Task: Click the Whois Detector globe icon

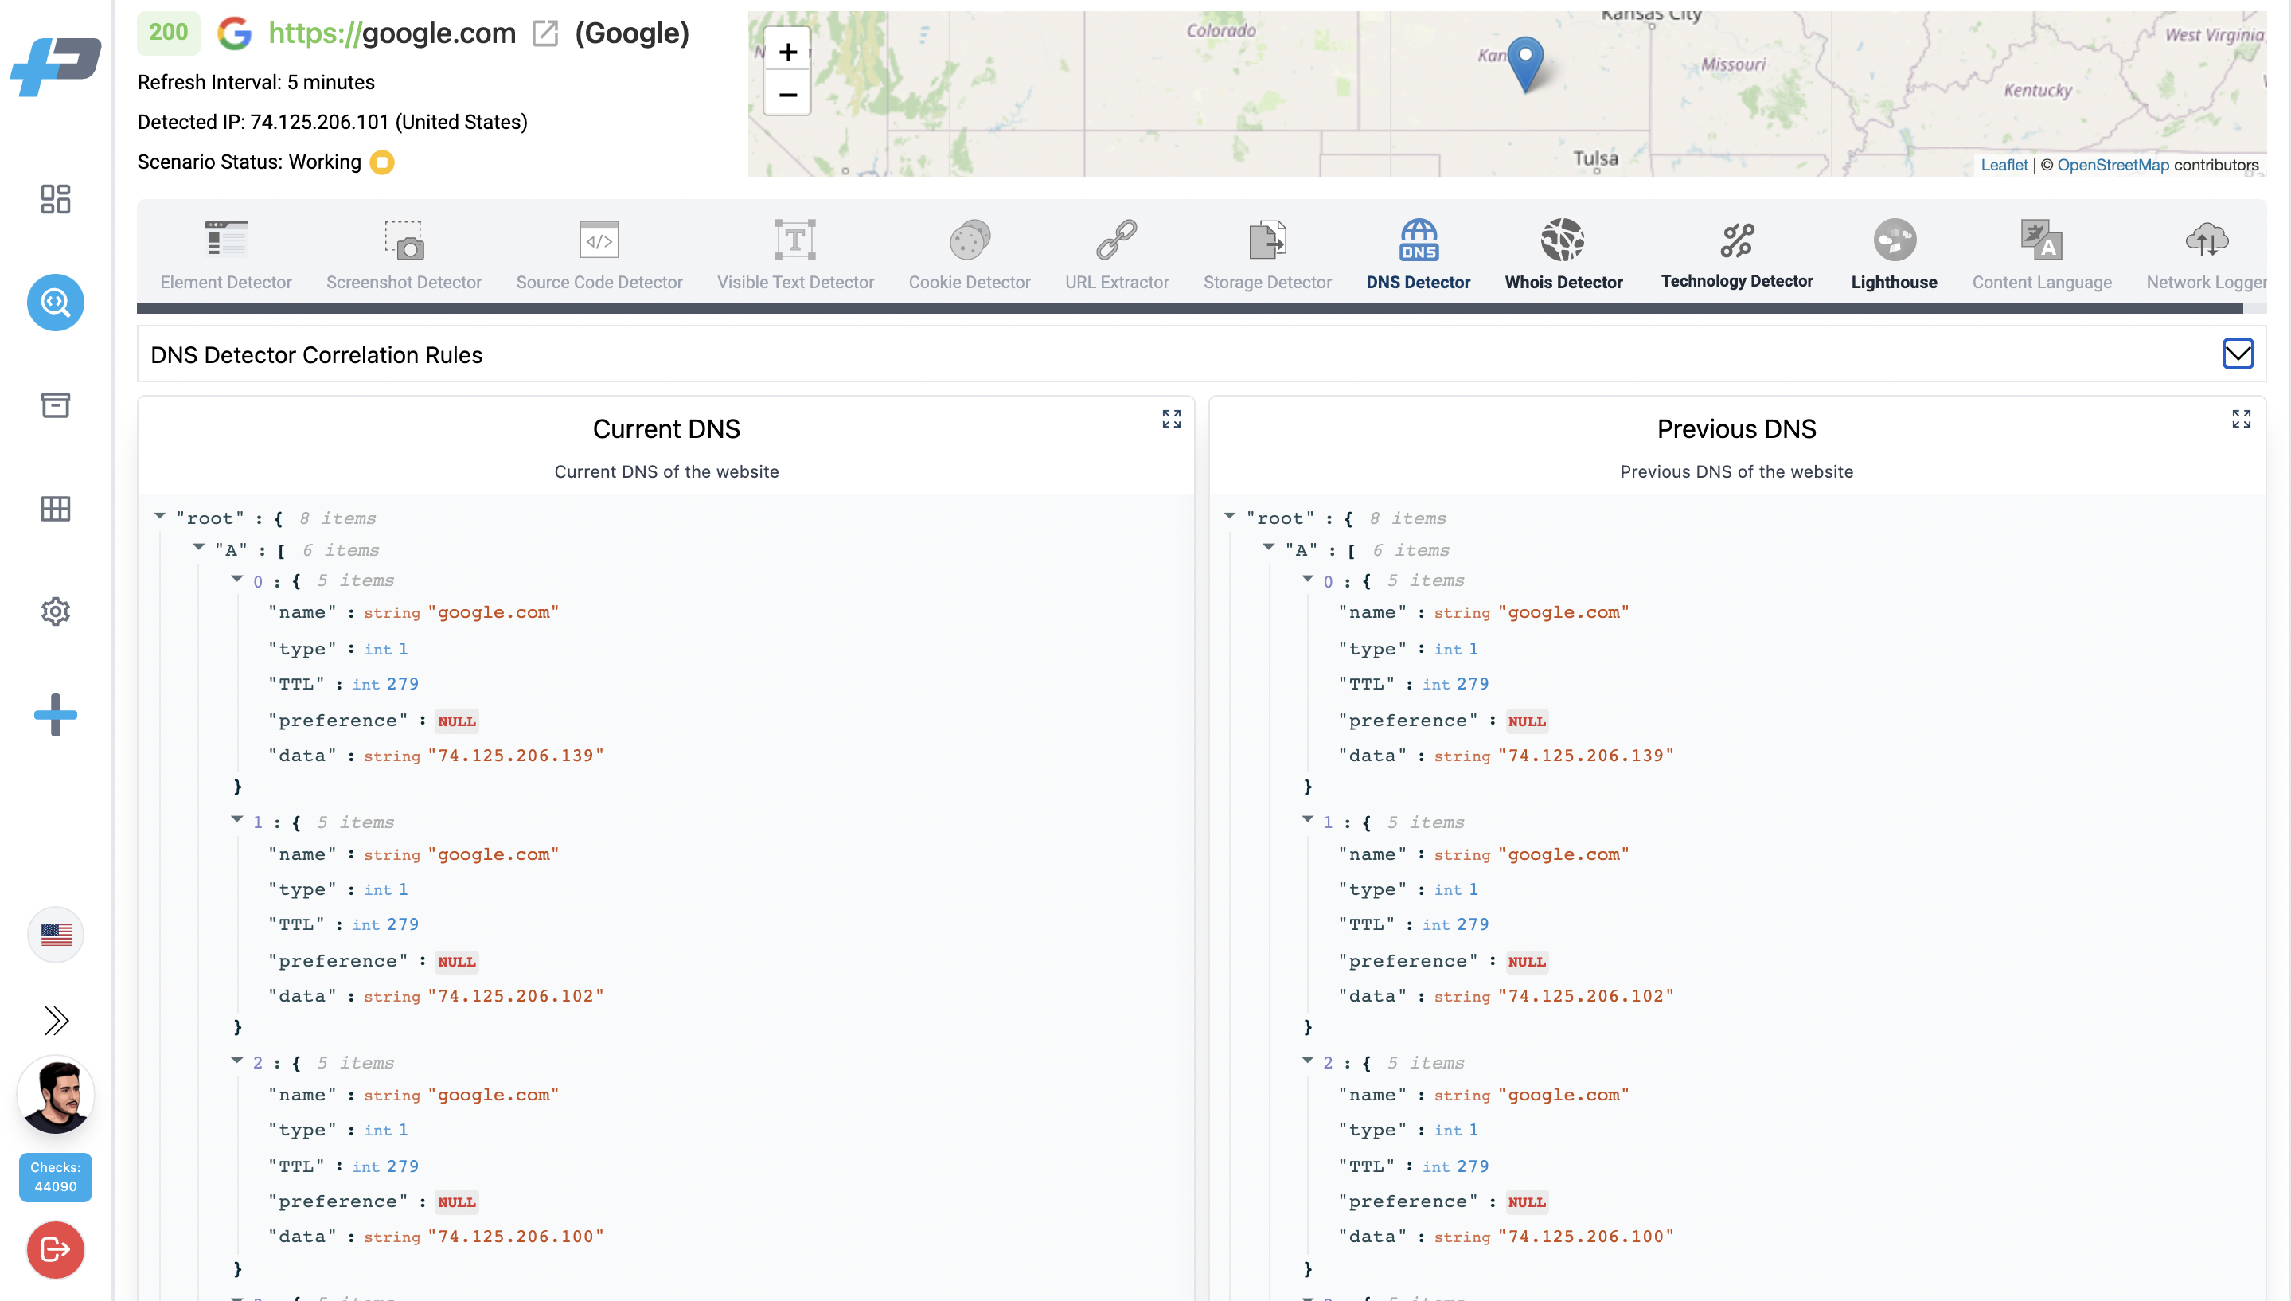Action: point(1563,240)
